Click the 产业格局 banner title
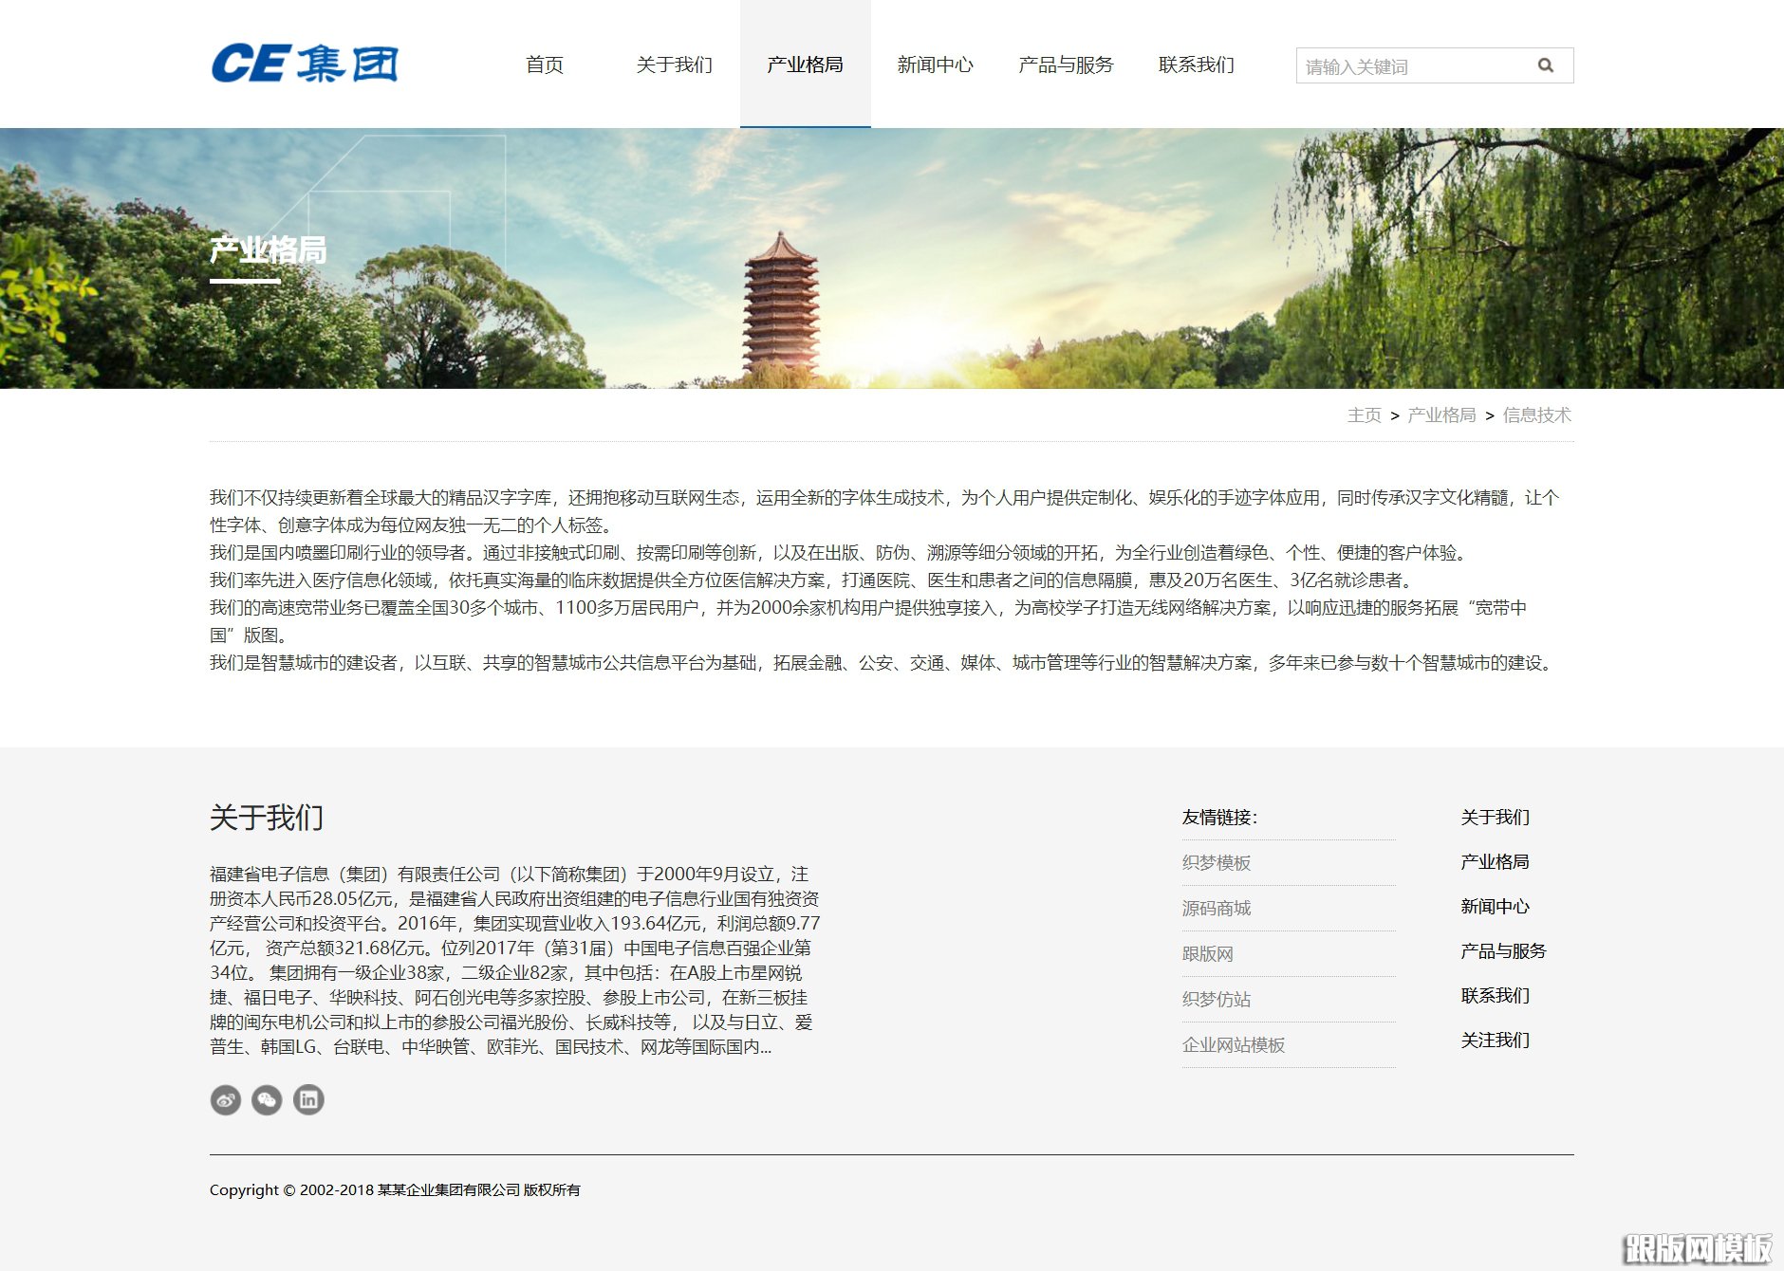The width and height of the screenshot is (1784, 1271). tap(269, 250)
